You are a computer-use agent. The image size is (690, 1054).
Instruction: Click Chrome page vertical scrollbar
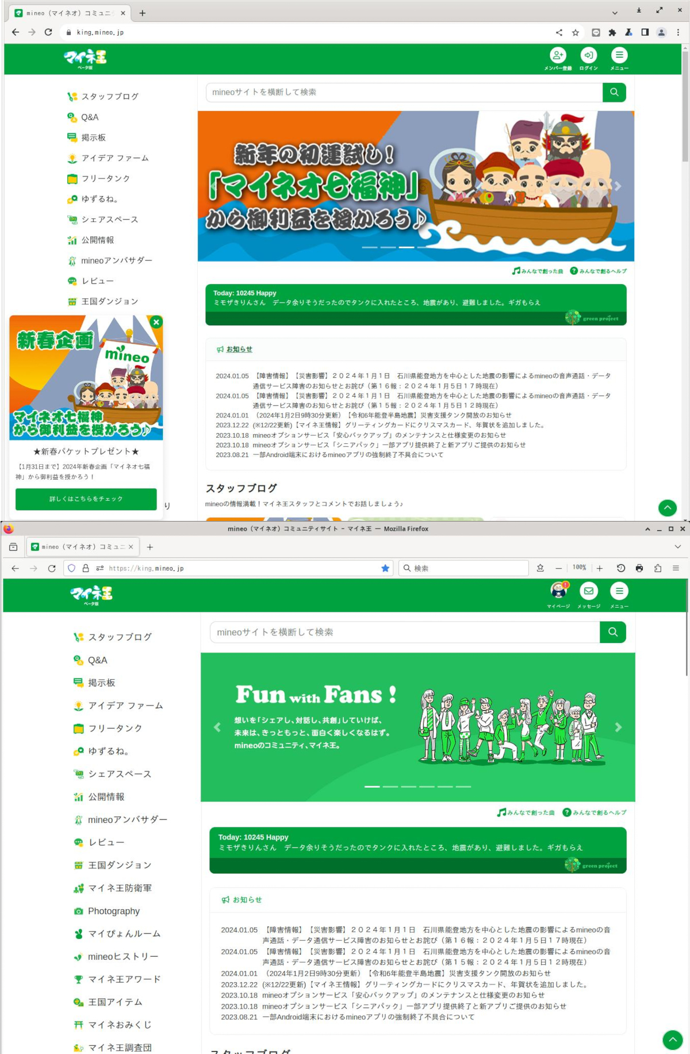click(x=685, y=106)
